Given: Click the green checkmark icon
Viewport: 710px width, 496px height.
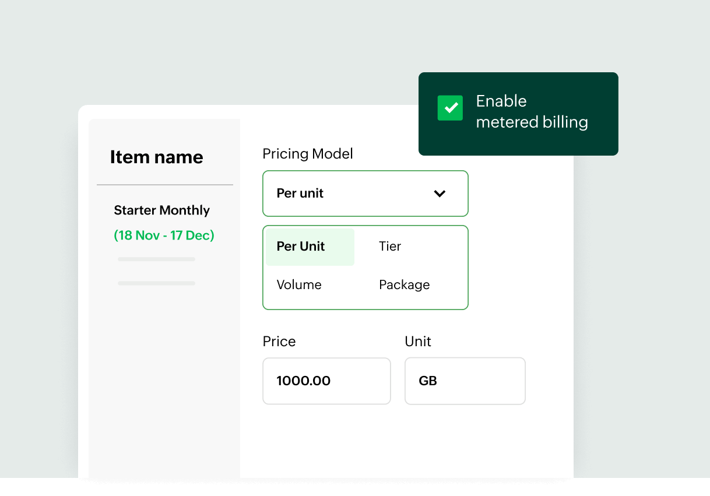Looking at the screenshot, I should (x=450, y=108).
